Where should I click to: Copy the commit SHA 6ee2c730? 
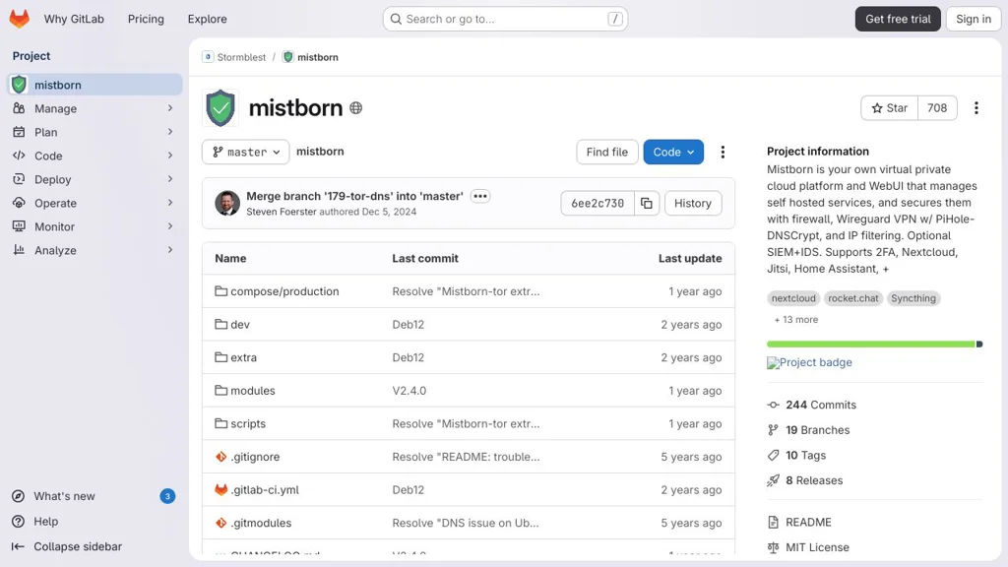coord(646,203)
